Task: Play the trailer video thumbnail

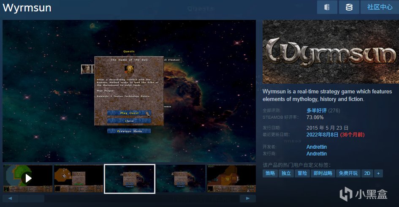Action: [x=28, y=178]
